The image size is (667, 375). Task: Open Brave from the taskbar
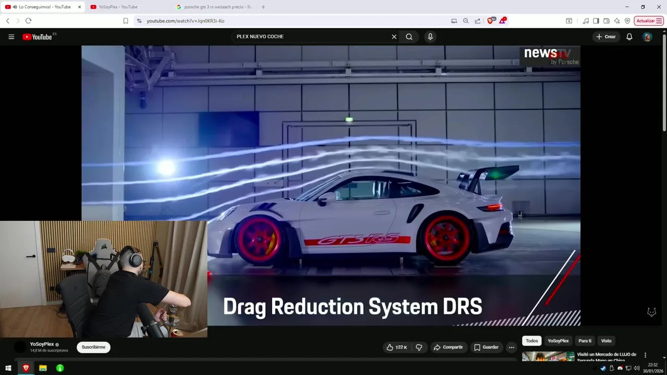(26, 368)
